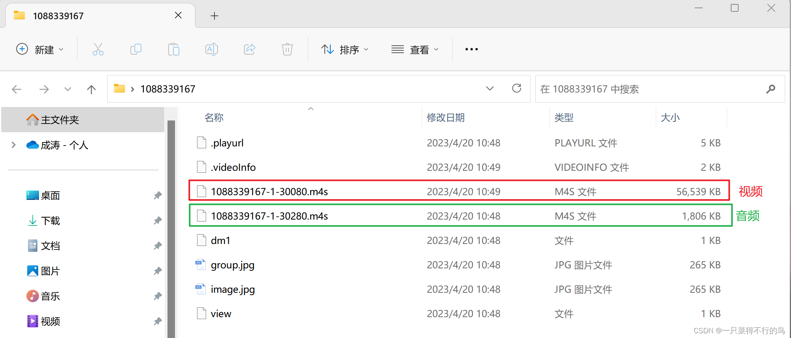Select the view file name
The image size is (791, 338).
[221, 314]
